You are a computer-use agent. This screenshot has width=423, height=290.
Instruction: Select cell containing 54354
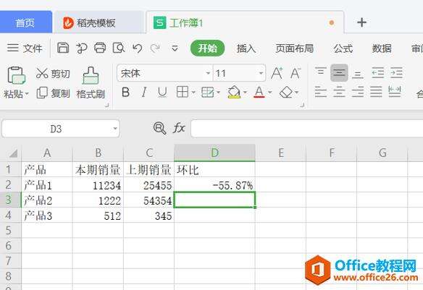coord(149,200)
